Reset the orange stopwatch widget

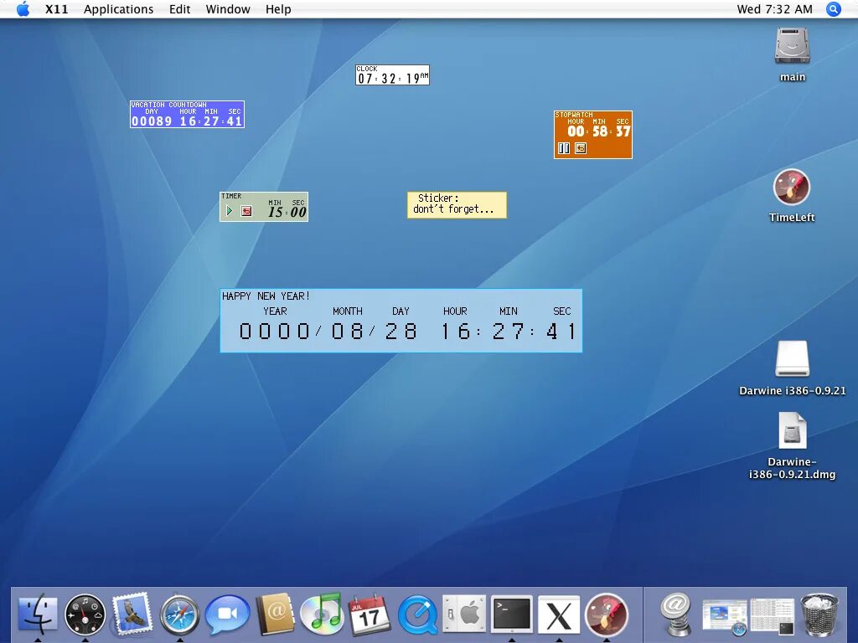point(581,148)
